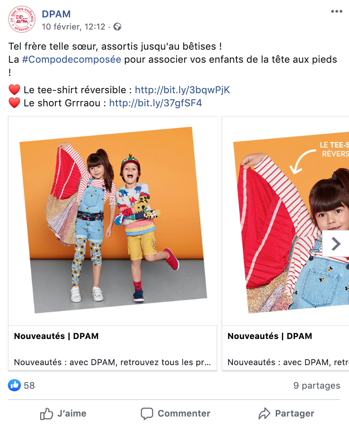Open the DPAM page name link
The image size is (349, 427).
pos(56,14)
